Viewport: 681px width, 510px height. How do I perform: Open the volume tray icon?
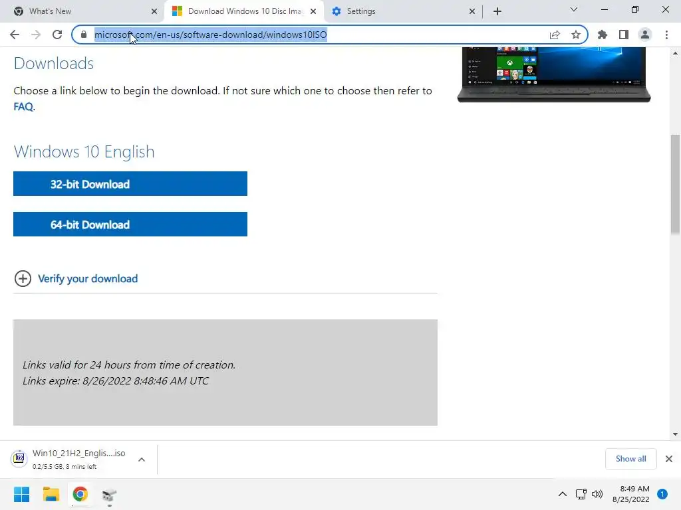click(597, 494)
